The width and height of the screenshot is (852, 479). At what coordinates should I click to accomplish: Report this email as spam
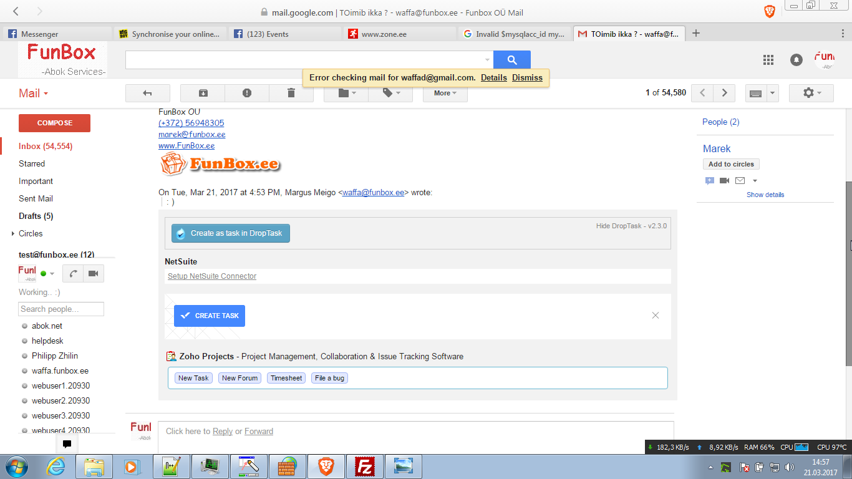[x=247, y=93]
